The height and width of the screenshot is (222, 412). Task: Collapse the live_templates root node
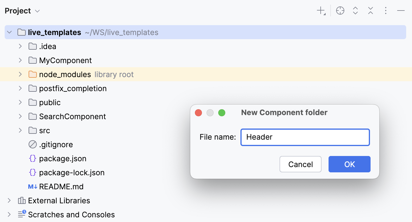coord(9,32)
